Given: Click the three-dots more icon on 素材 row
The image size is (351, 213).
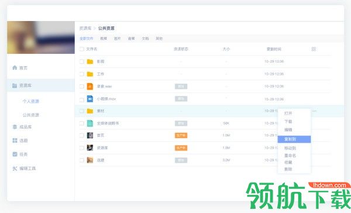Looking at the screenshot, I should point(315,111).
